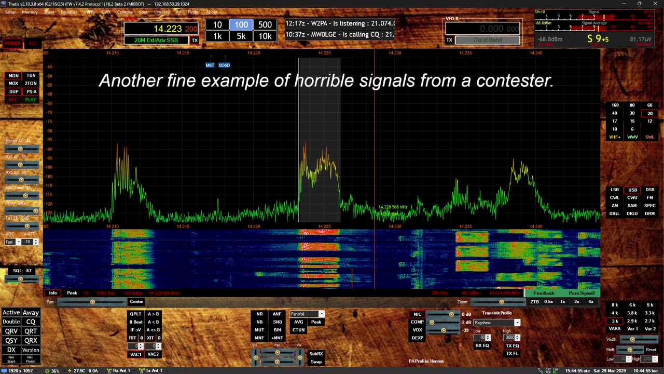Toggle the POWER button
The height and width of the screenshot is (374, 664).
[12, 43]
